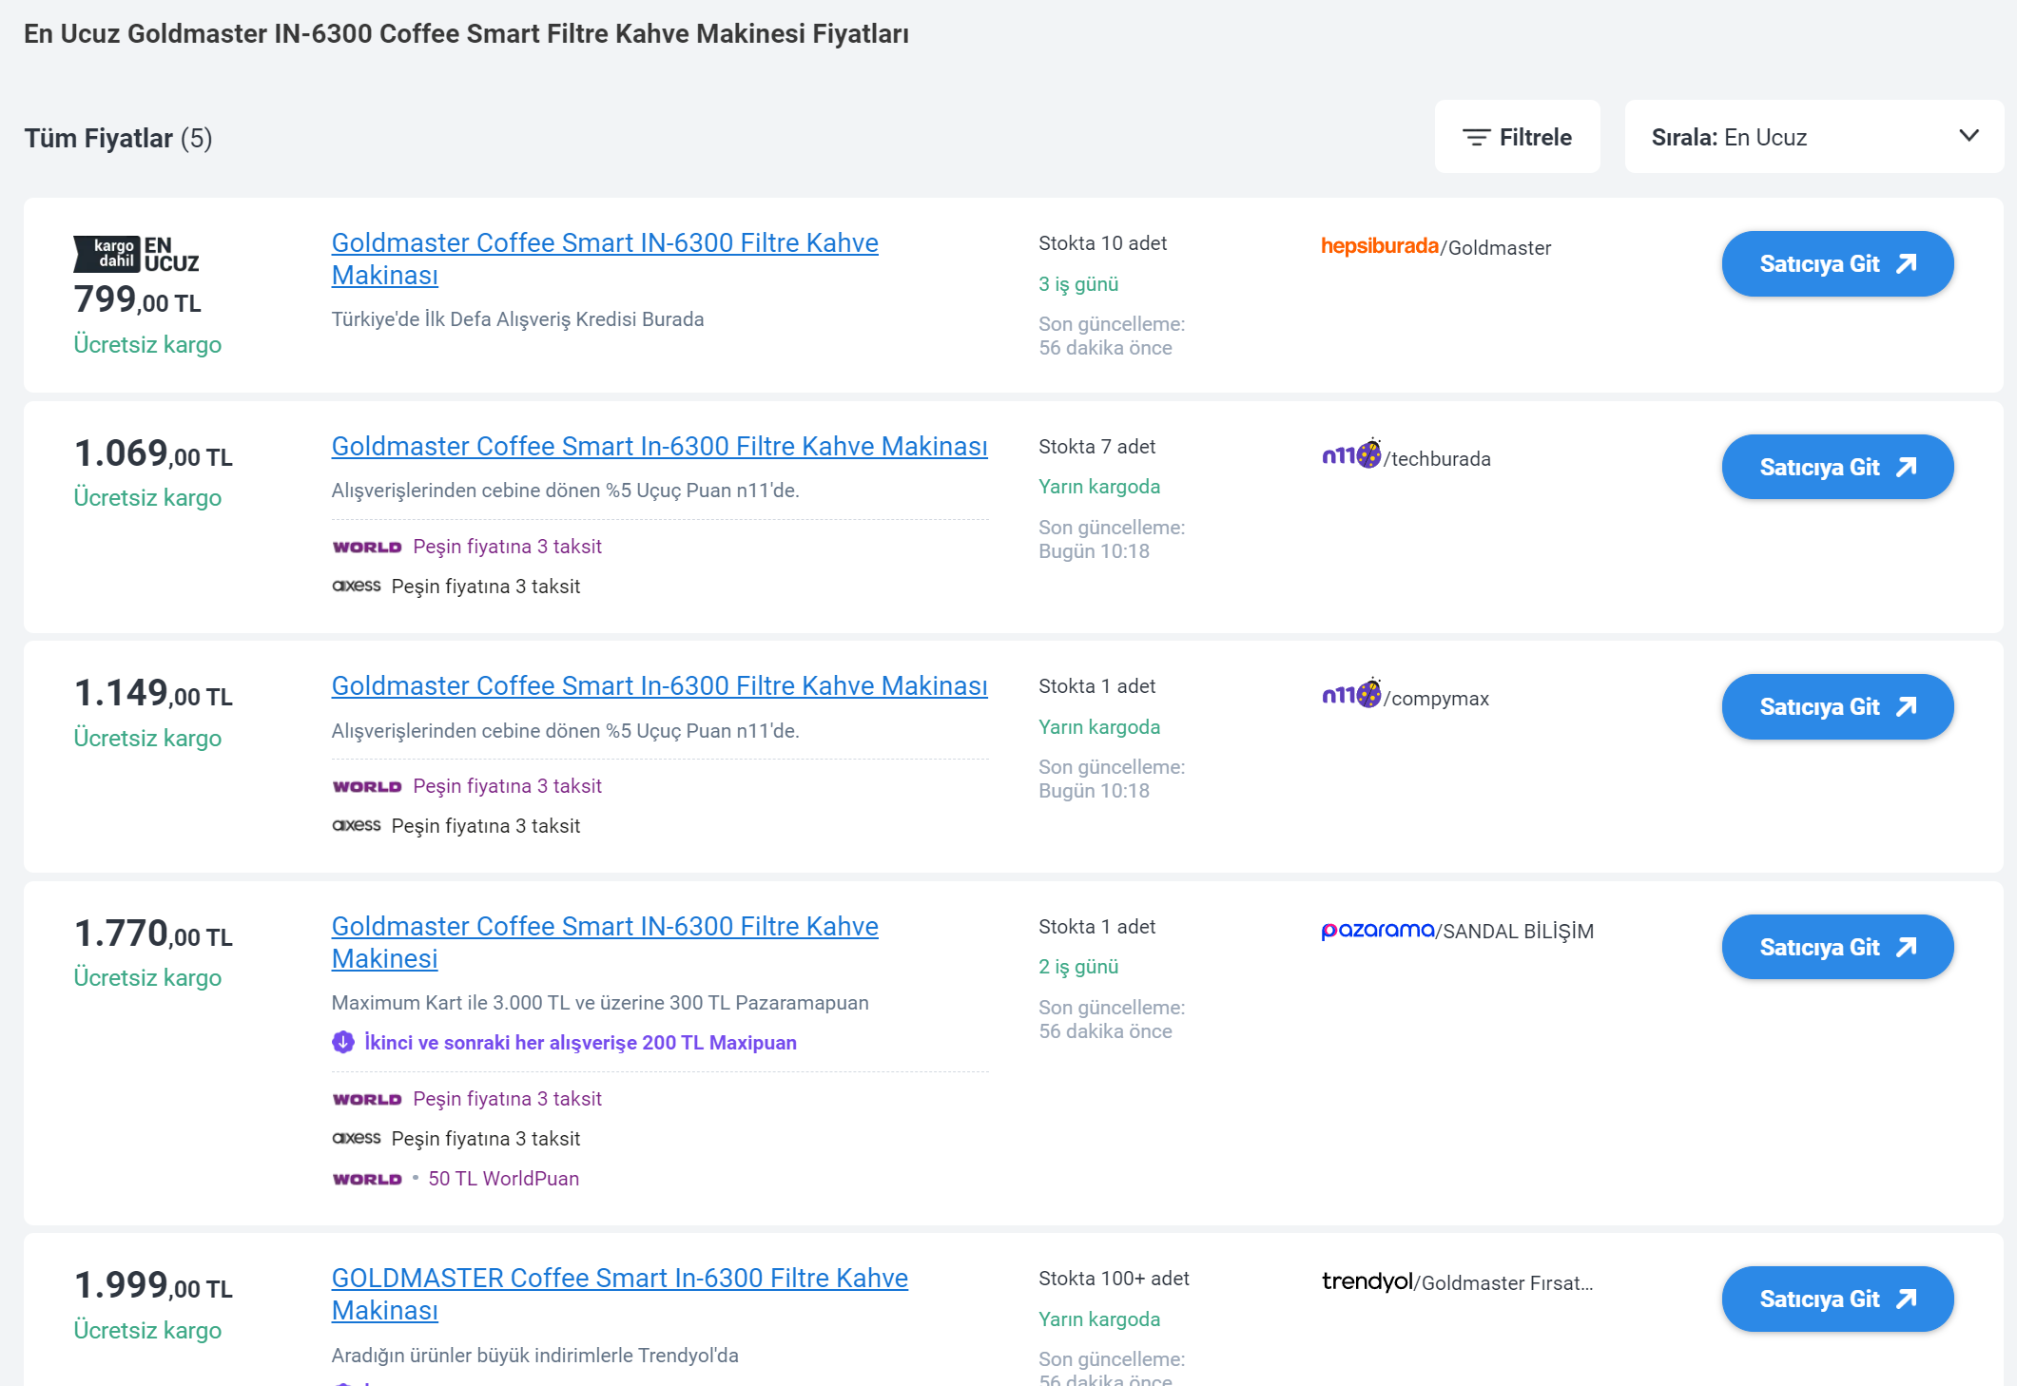Click the İkinci ve sonraki her alışverişe 200 TL Maxipuan text
Image resolution: width=2017 pixels, height=1386 pixels.
[580, 1043]
